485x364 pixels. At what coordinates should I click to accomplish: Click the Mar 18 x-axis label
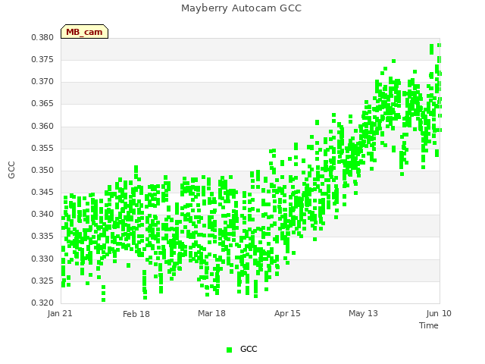[x=212, y=313]
